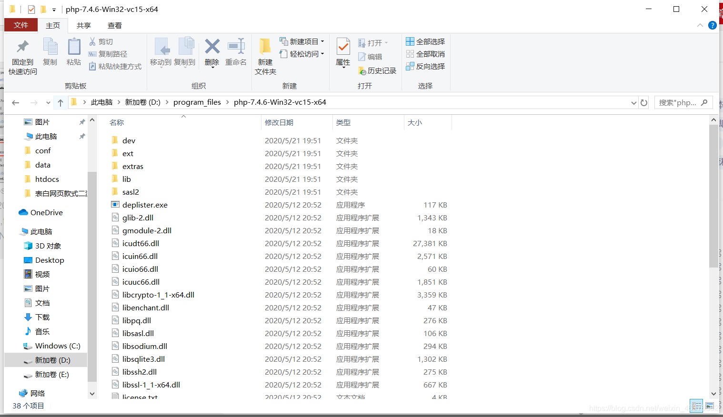Image resolution: width=723 pixels, height=417 pixels.
Task: Select none (全部取消)
Action: click(x=425, y=54)
